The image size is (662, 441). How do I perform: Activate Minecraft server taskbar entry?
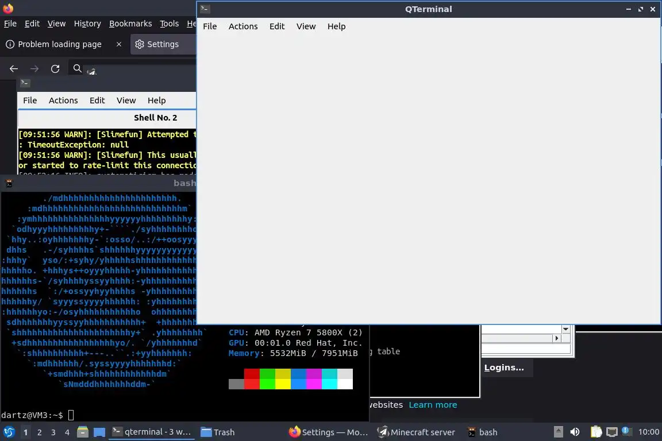tap(416, 432)
